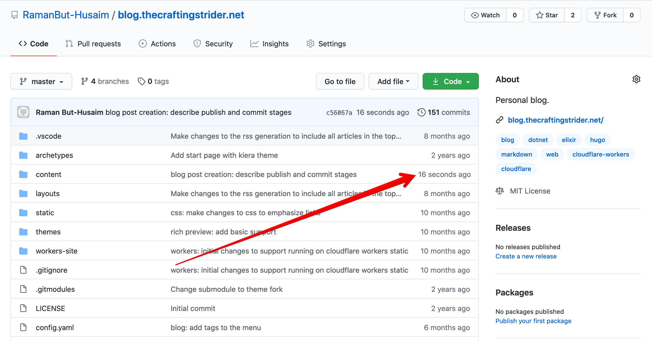Open the stargazers count 2
The image size is (652, 342).
click(573, 15)
